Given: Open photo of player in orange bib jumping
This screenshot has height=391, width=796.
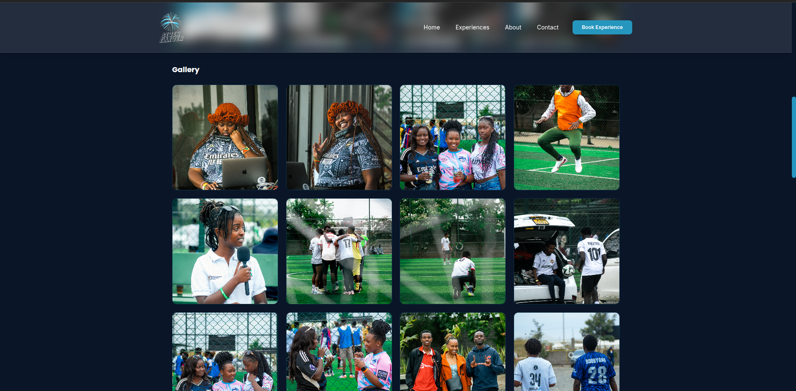Looking at the screenshot, I should coord(567,138).
